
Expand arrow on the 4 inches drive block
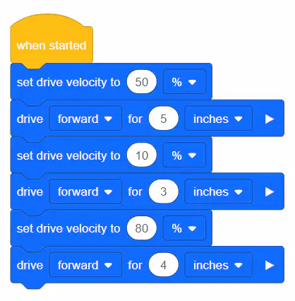[x=270, y=265]
